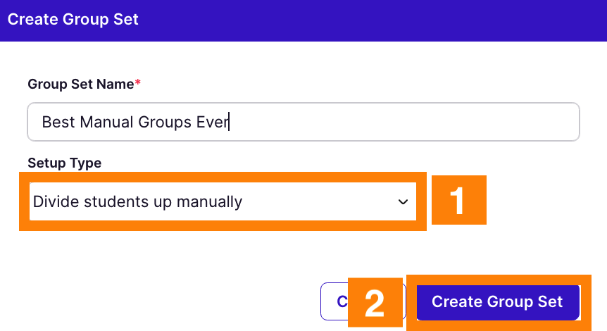Click the word "Ever" in name field
The image size is (607, 331).
point(213,122)
